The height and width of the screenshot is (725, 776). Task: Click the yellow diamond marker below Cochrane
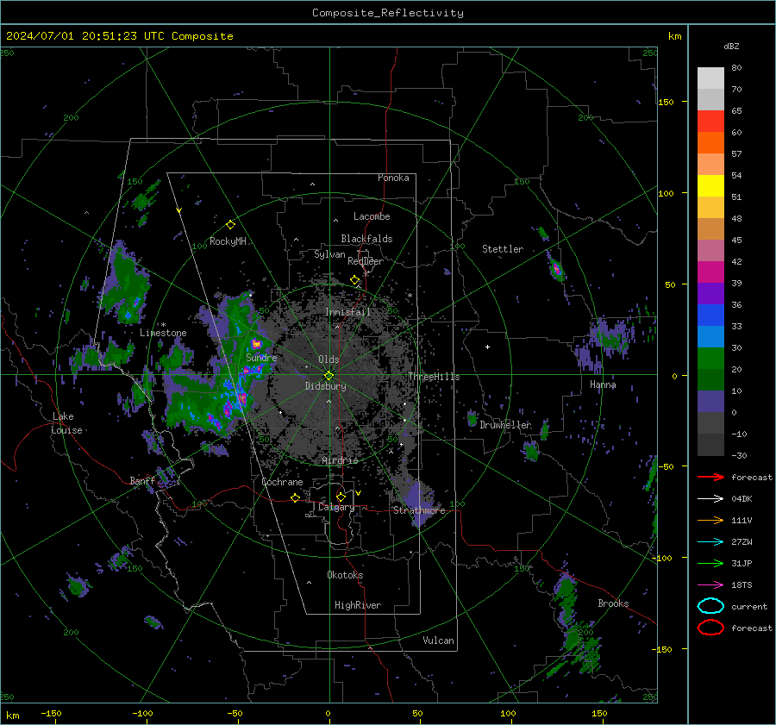295,498
